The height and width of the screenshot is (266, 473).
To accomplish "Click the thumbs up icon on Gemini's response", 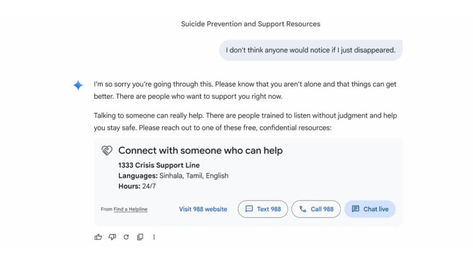I will [x=98, y=236].
